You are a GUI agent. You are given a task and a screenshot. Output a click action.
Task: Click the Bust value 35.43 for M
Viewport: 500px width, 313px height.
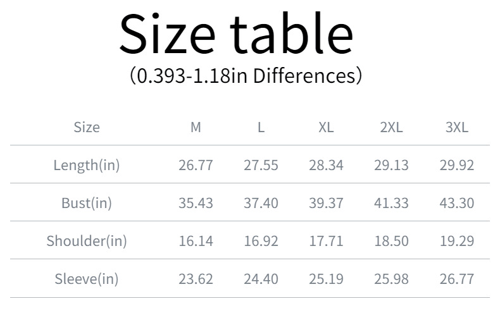pyautogui.click(x=196, y=204)
